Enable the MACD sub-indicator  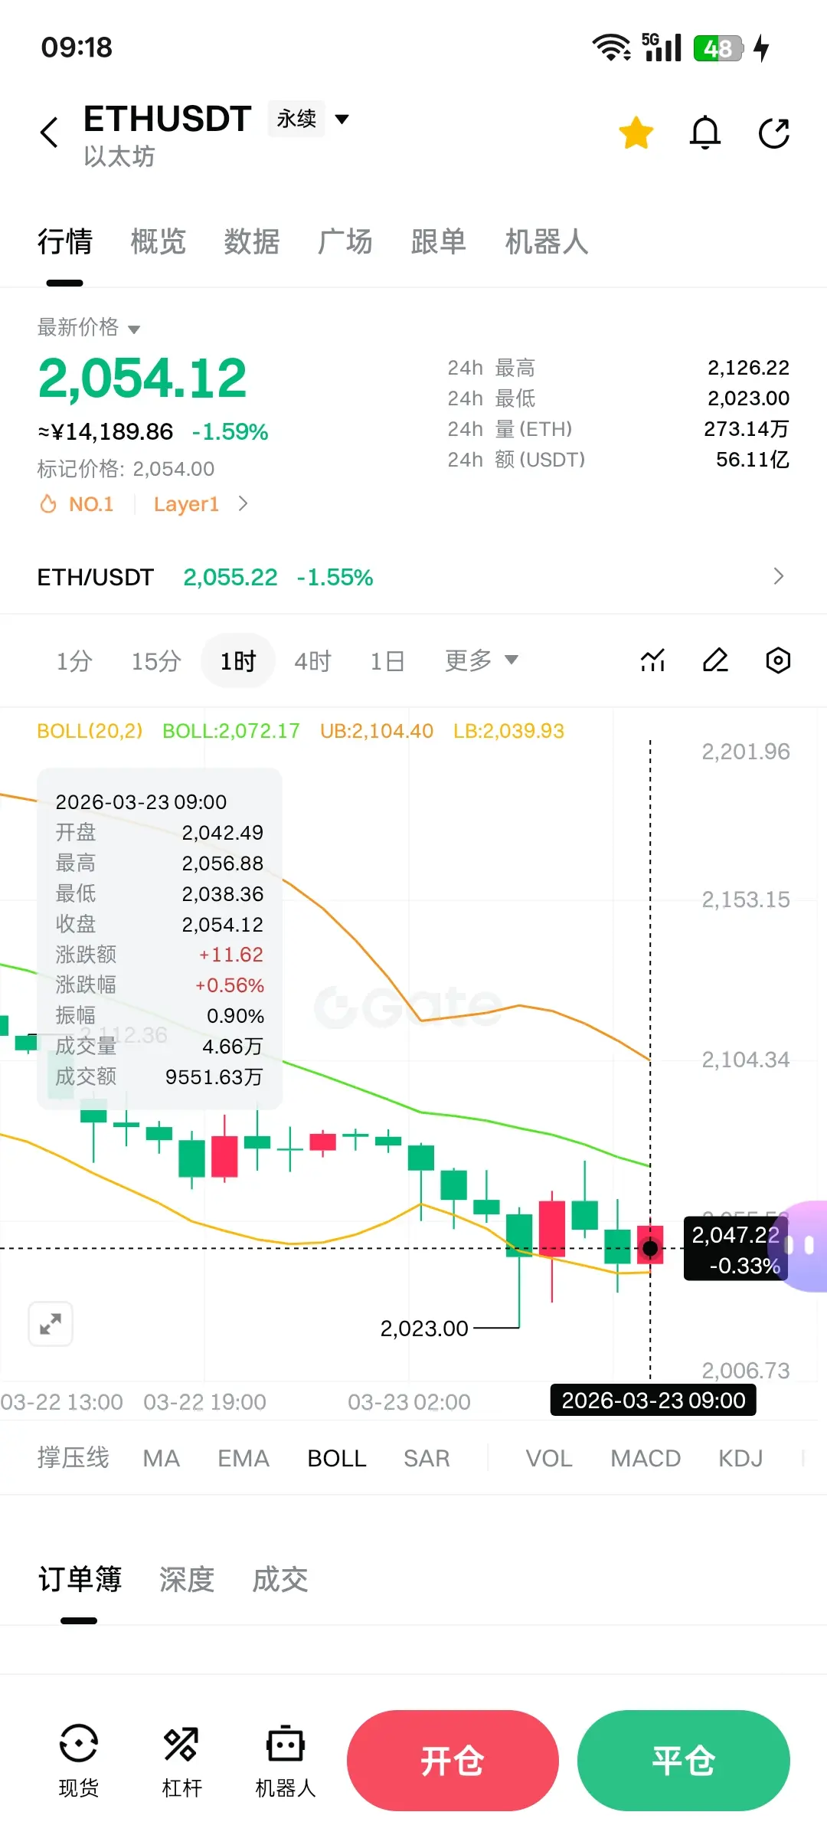pyautogui.click(x=646, y=1457)
